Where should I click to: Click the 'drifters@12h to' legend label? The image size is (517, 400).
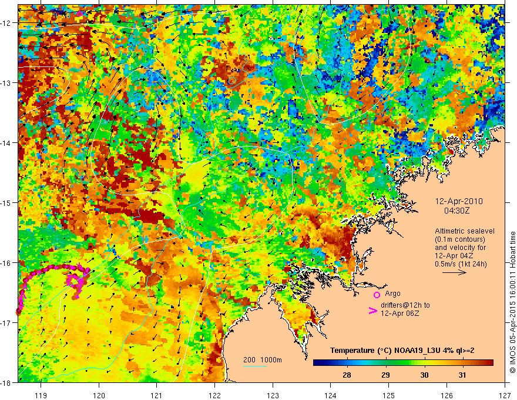pyautogui.click(x=405, y=306)
